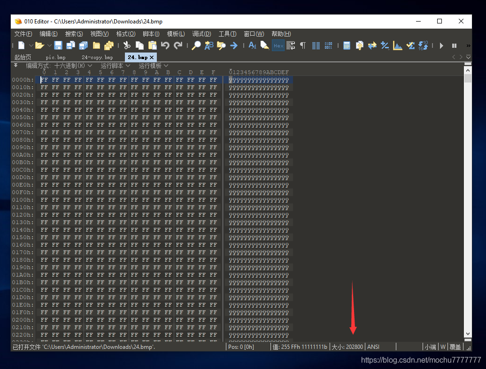The width and height of the screenshot is (486, 369).
Task: Open Find with the magnifier icon
Action: coord(196,45)
